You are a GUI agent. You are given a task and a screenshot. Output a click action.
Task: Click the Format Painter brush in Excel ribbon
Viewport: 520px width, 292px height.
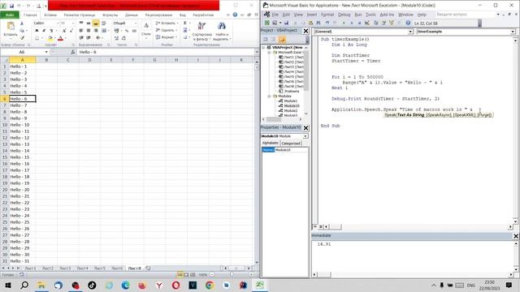click(22, 38)
